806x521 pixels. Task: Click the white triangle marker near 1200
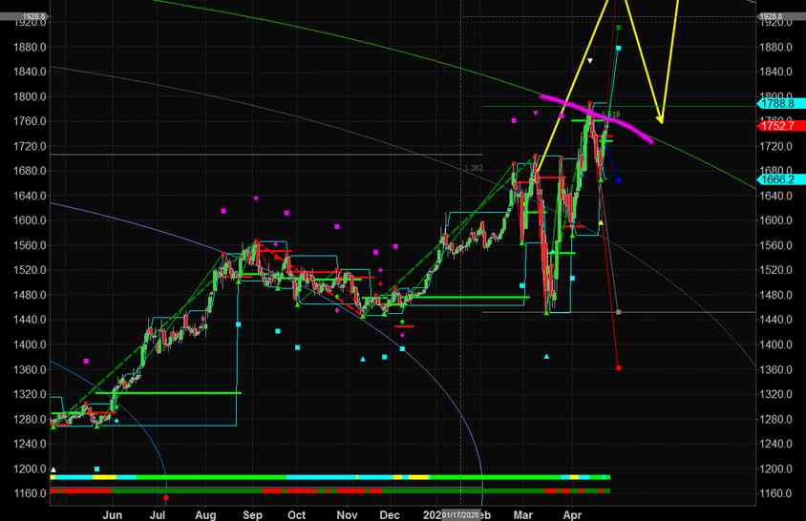(x=53, y=469)
